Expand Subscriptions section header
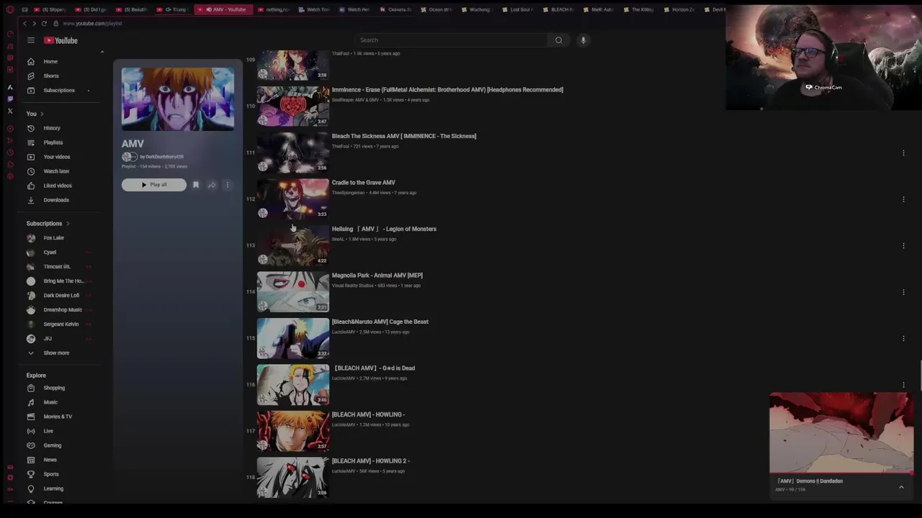The image size is (922, 518). 48,223
